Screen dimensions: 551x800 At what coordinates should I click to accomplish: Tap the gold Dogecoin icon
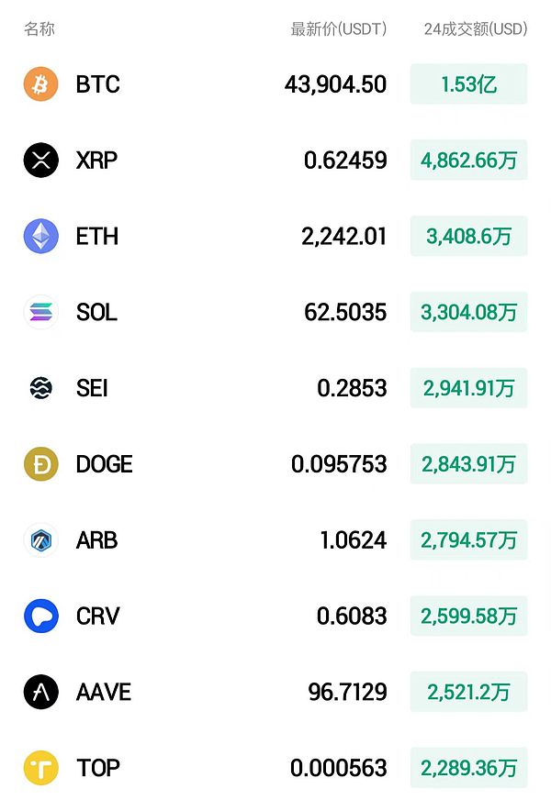[x=40, y=464]
